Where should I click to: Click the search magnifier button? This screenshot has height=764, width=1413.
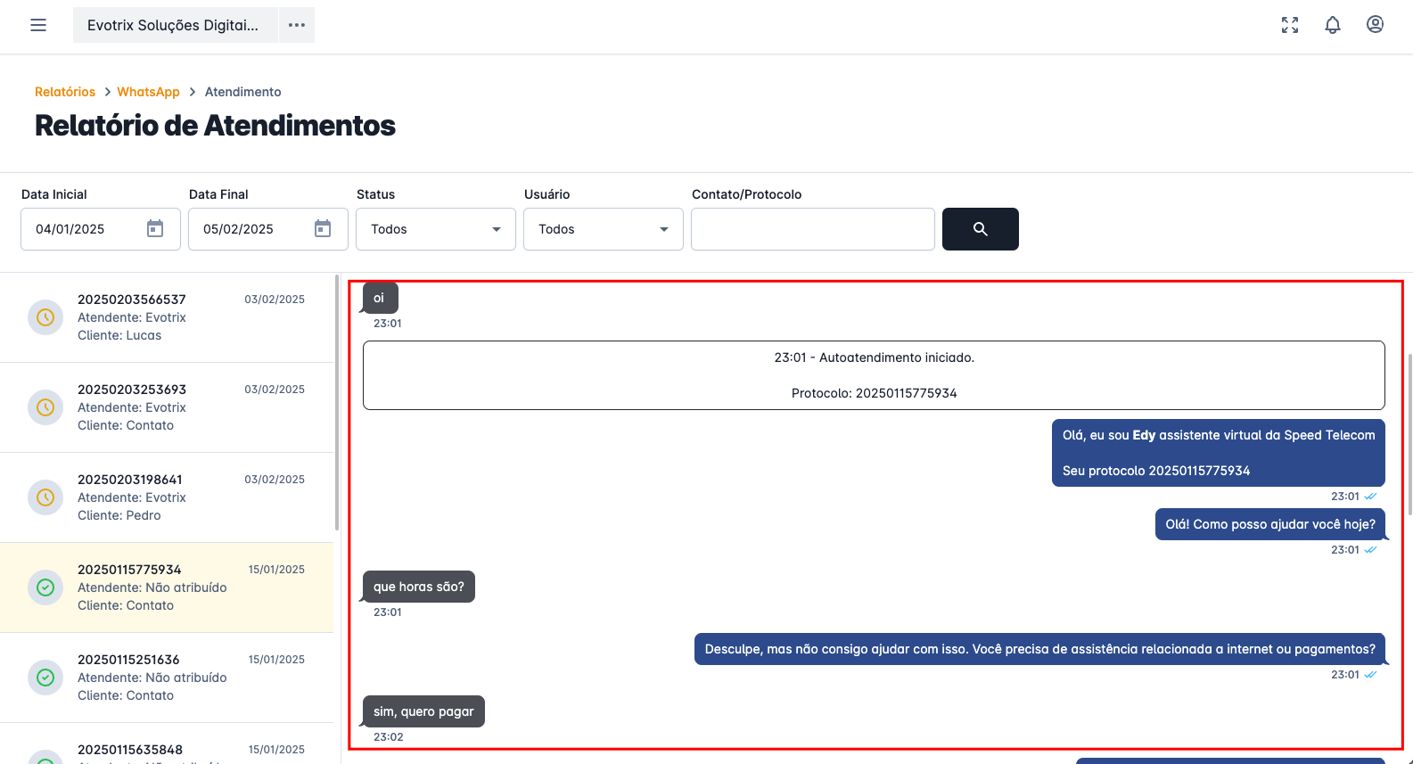(980, 229)
